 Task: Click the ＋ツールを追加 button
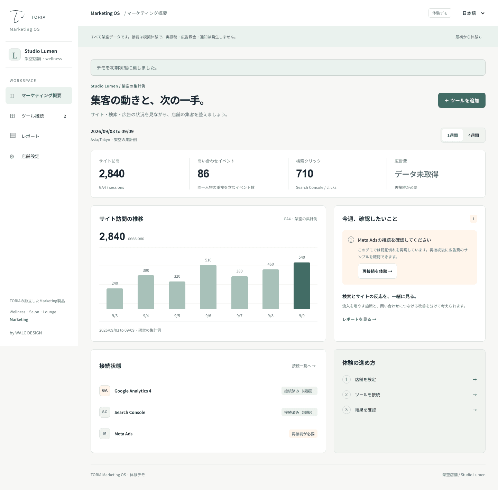[462, 100]
